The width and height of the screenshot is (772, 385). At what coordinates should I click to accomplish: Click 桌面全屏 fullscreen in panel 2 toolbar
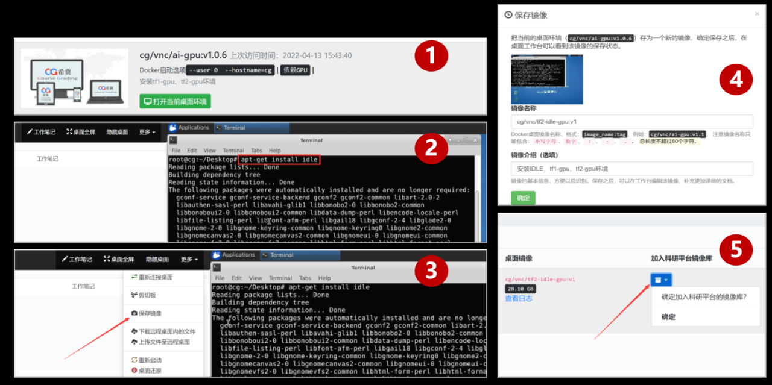pyautogui.click(x=81, y=132)
